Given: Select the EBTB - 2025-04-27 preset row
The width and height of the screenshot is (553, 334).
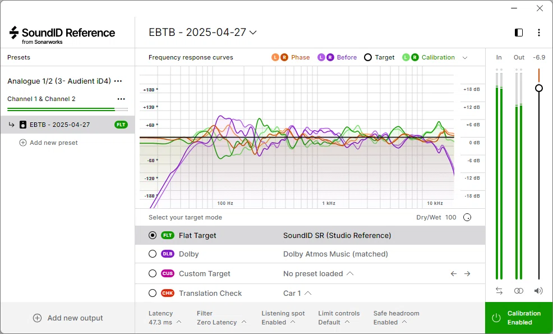Looking at the screenshot, I should (67, 125).
